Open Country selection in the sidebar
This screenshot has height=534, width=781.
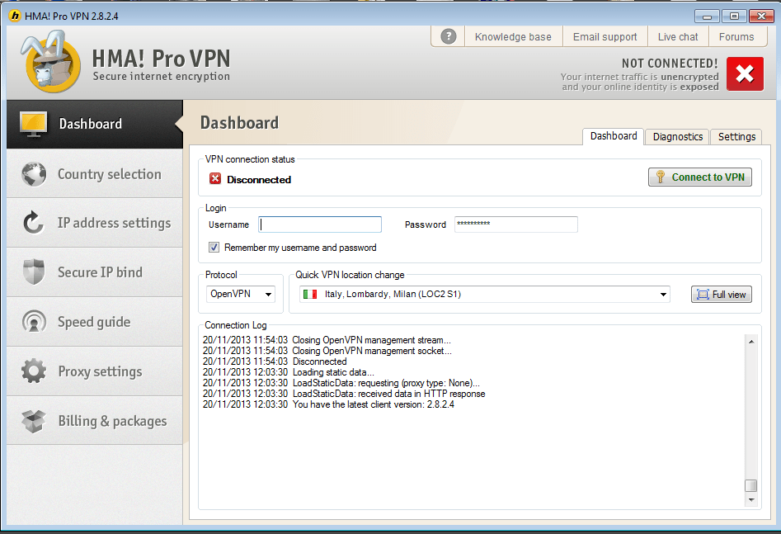point(95,173)
